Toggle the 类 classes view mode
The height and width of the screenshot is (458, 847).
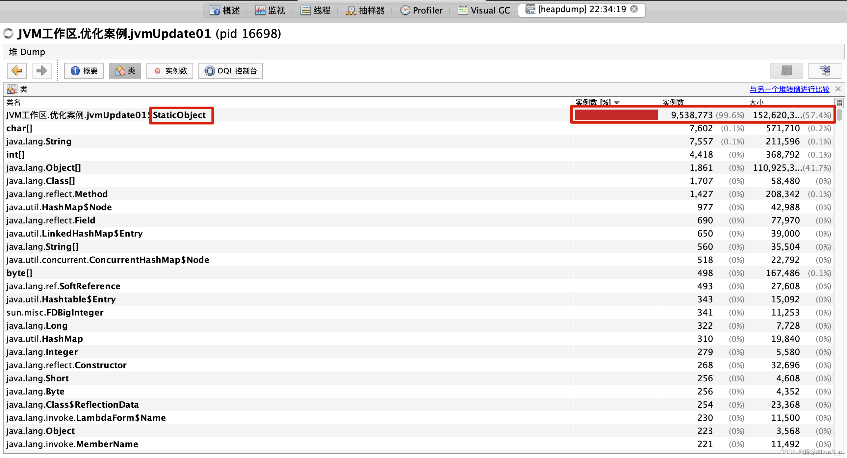[125, 70]
